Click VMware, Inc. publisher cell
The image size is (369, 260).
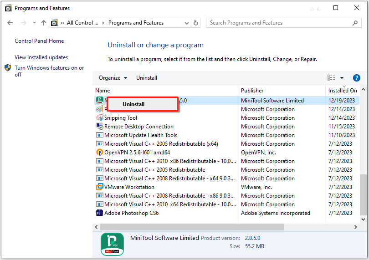tap(256, 187)
